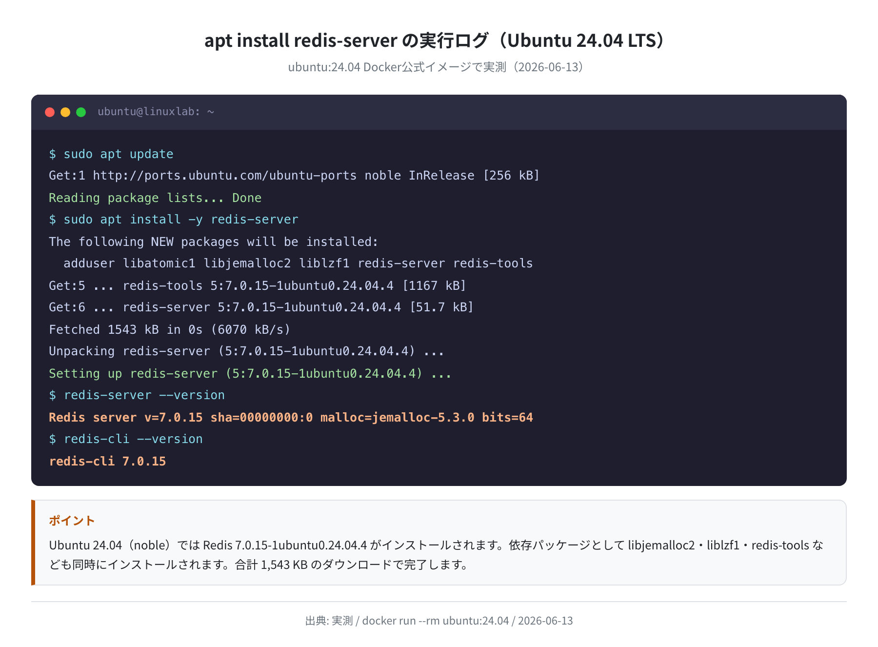Click the red close dot in terminal header
Viewport: 878px width, 647px height.
pyautogui.click(x=50, y=112)
